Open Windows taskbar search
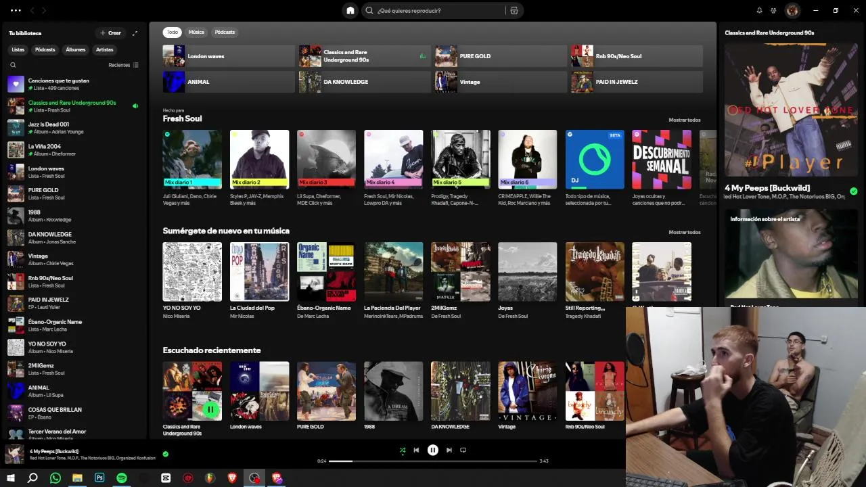This screenshot has width=866, height=487. (32, 478)
